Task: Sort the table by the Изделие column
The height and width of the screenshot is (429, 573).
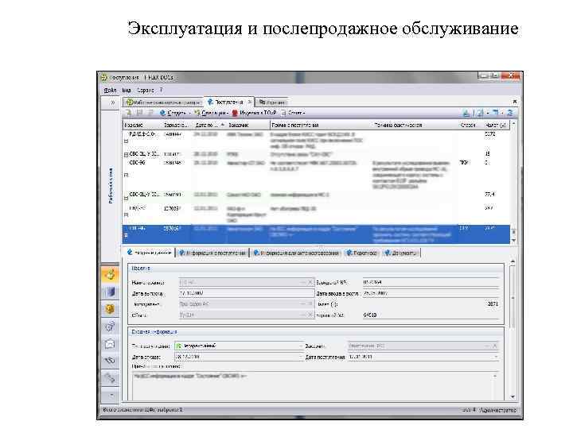Action: click(142, 125)
